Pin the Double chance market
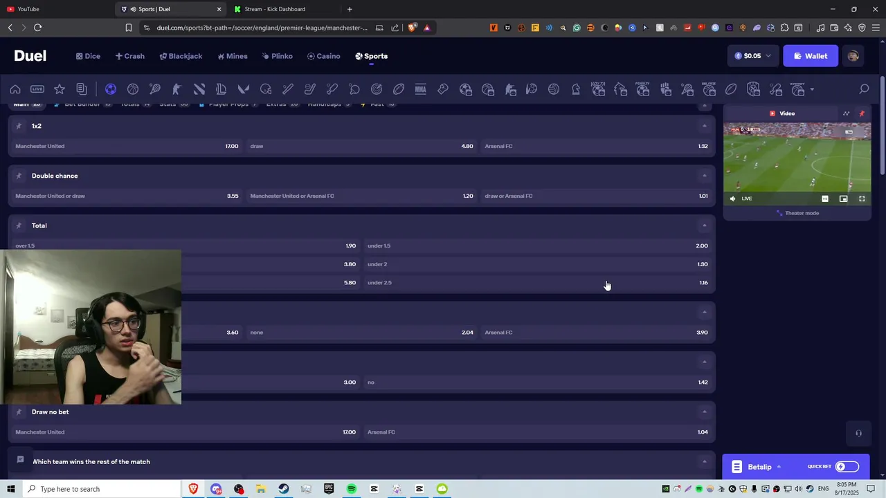886x498 pixels. pos(19,176)
